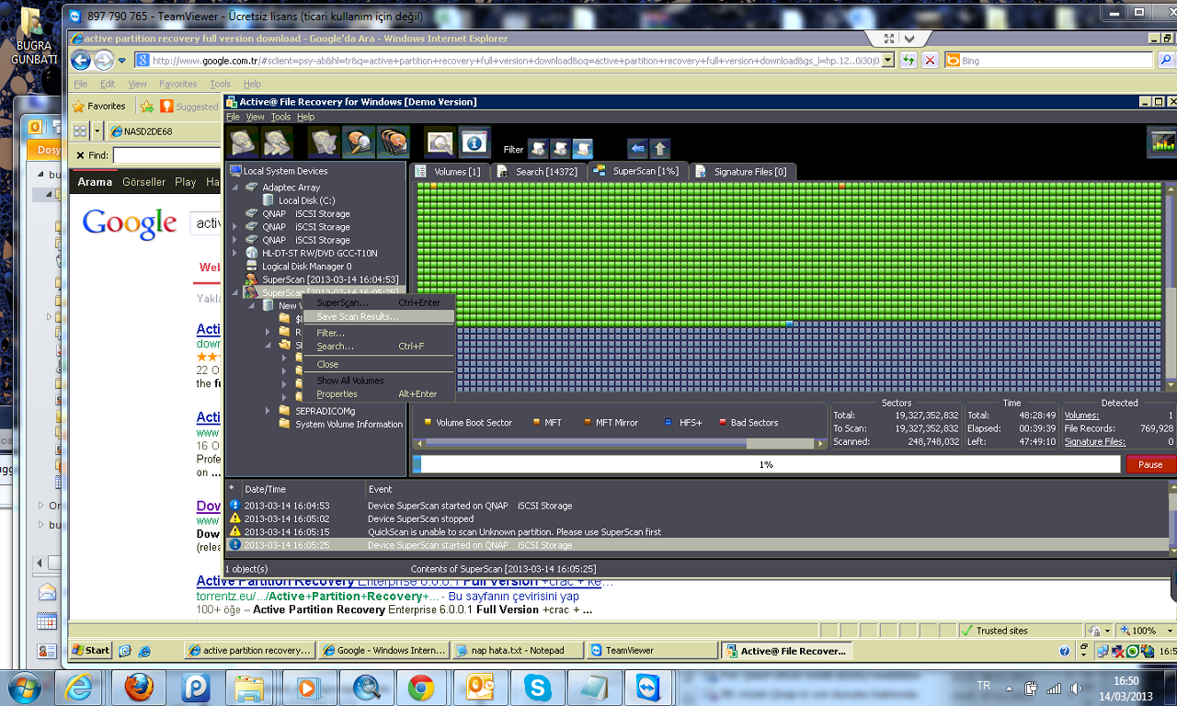Collapse the SuperScan 16:05:25 tree node

234,292
